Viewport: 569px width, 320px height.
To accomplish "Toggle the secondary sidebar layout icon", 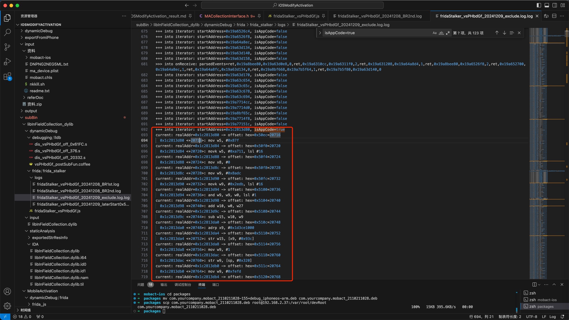I will [555, 5].
